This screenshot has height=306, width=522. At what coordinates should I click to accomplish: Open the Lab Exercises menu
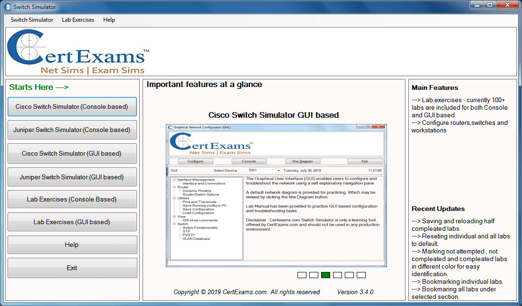(78, 20)
